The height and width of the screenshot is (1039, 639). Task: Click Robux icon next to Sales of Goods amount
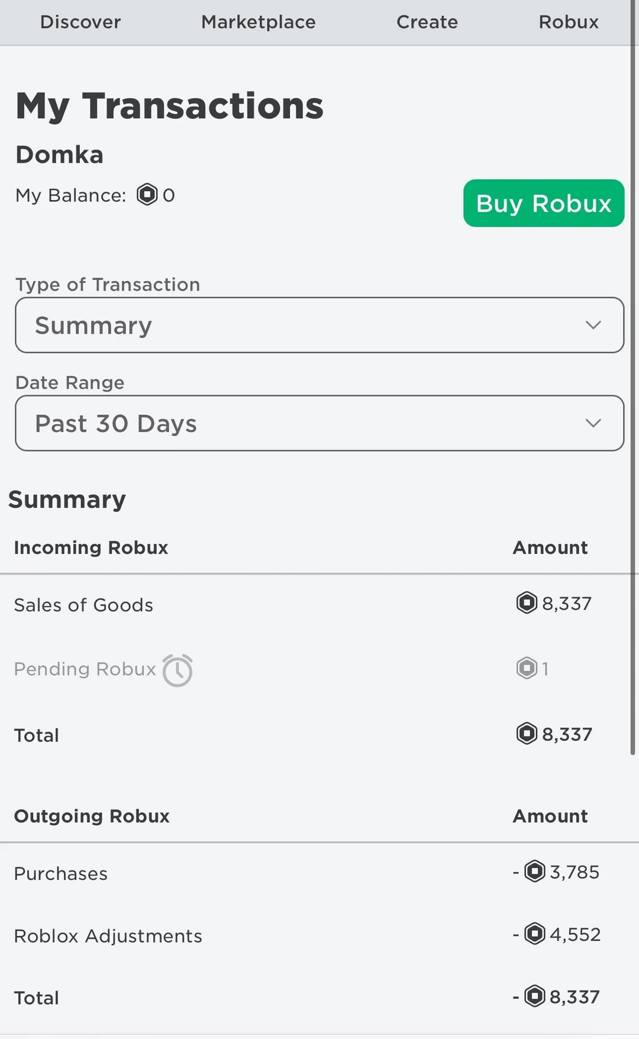[x=527, y=603]
